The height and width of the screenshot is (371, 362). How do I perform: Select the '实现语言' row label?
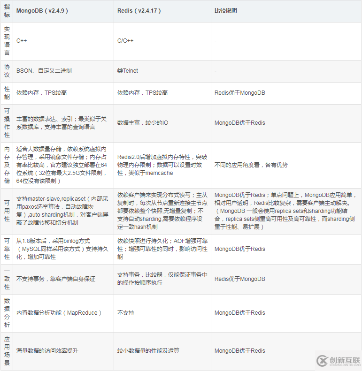(x=7, y=41)
